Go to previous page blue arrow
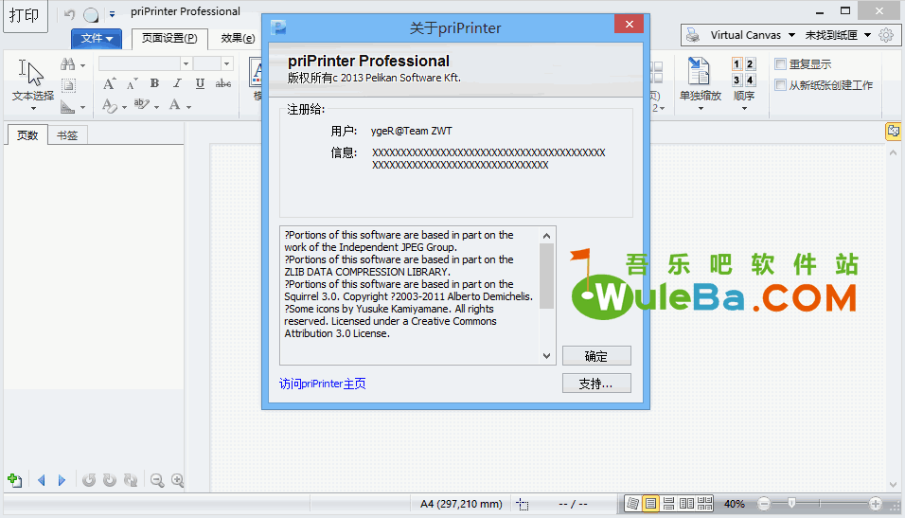Image resolution: width=905 pixels, height=518 pixels. coord(41,480)
